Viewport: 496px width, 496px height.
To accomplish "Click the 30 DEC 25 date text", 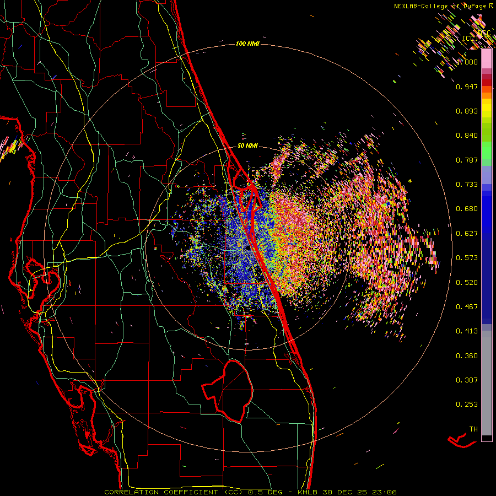I will [x=345, y=492].
